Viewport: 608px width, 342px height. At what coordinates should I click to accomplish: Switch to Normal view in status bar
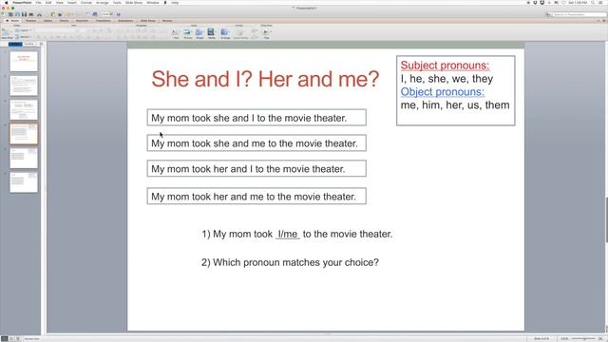[4, 338]
